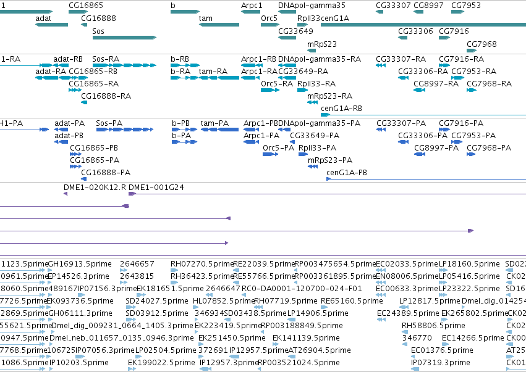526x372 pixels.
Task: Select the RpII33-RA transcript label
Action: (316, 84)
